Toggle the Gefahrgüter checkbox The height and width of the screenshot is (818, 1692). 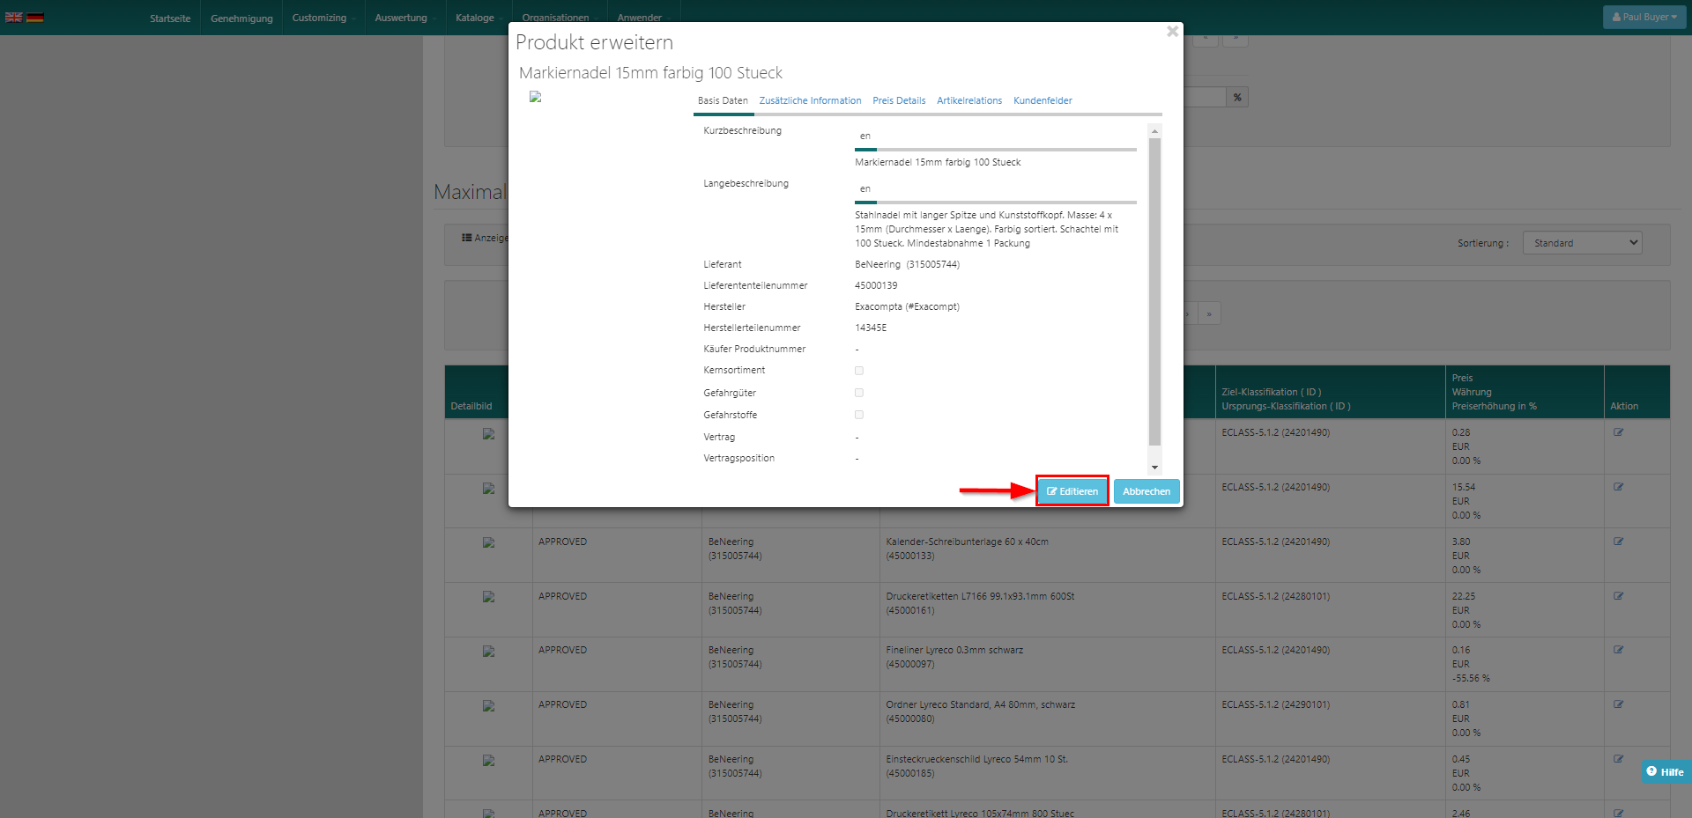(859, 393)
